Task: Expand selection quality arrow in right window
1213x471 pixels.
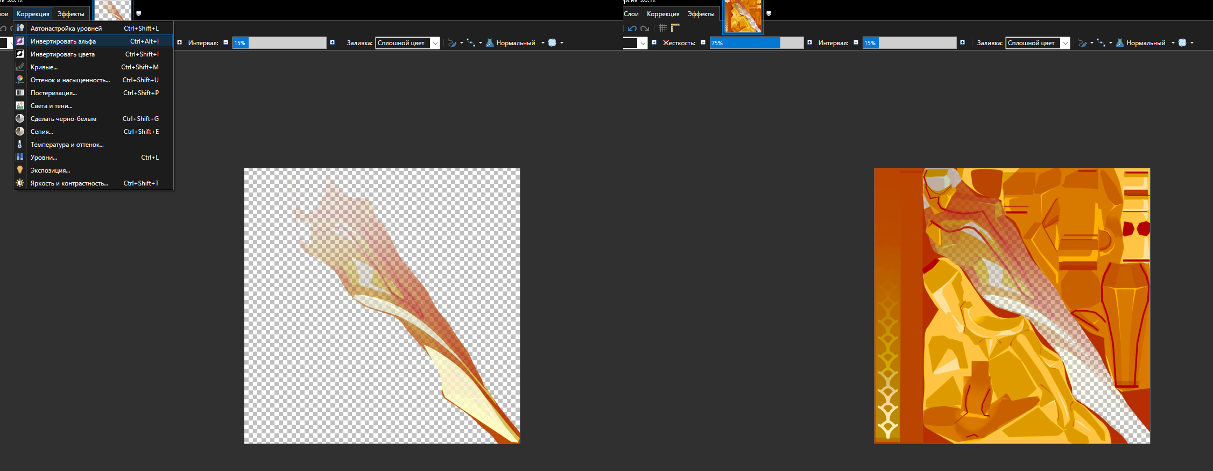Action: pos(1192,43)
